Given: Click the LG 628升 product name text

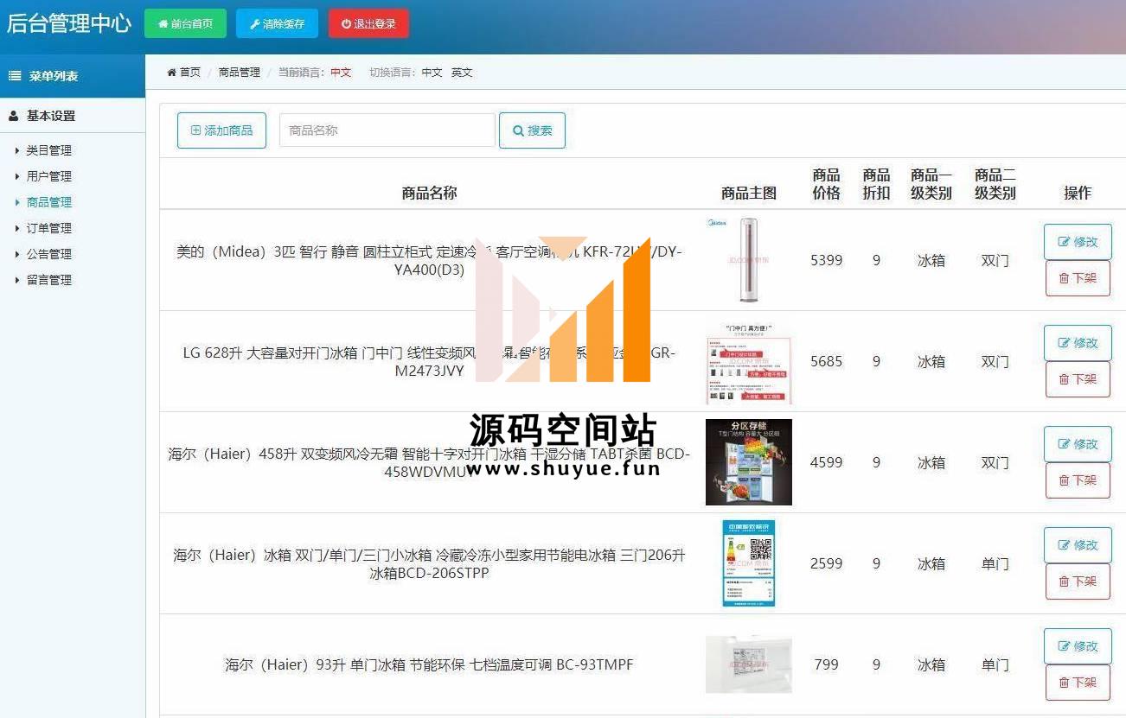Looking at the screenshot, I should pos(430,361).
